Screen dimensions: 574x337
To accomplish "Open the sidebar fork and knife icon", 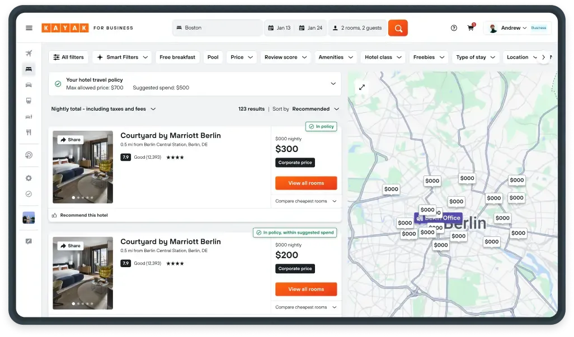I will pyautogui.click(x=29, y=132).
